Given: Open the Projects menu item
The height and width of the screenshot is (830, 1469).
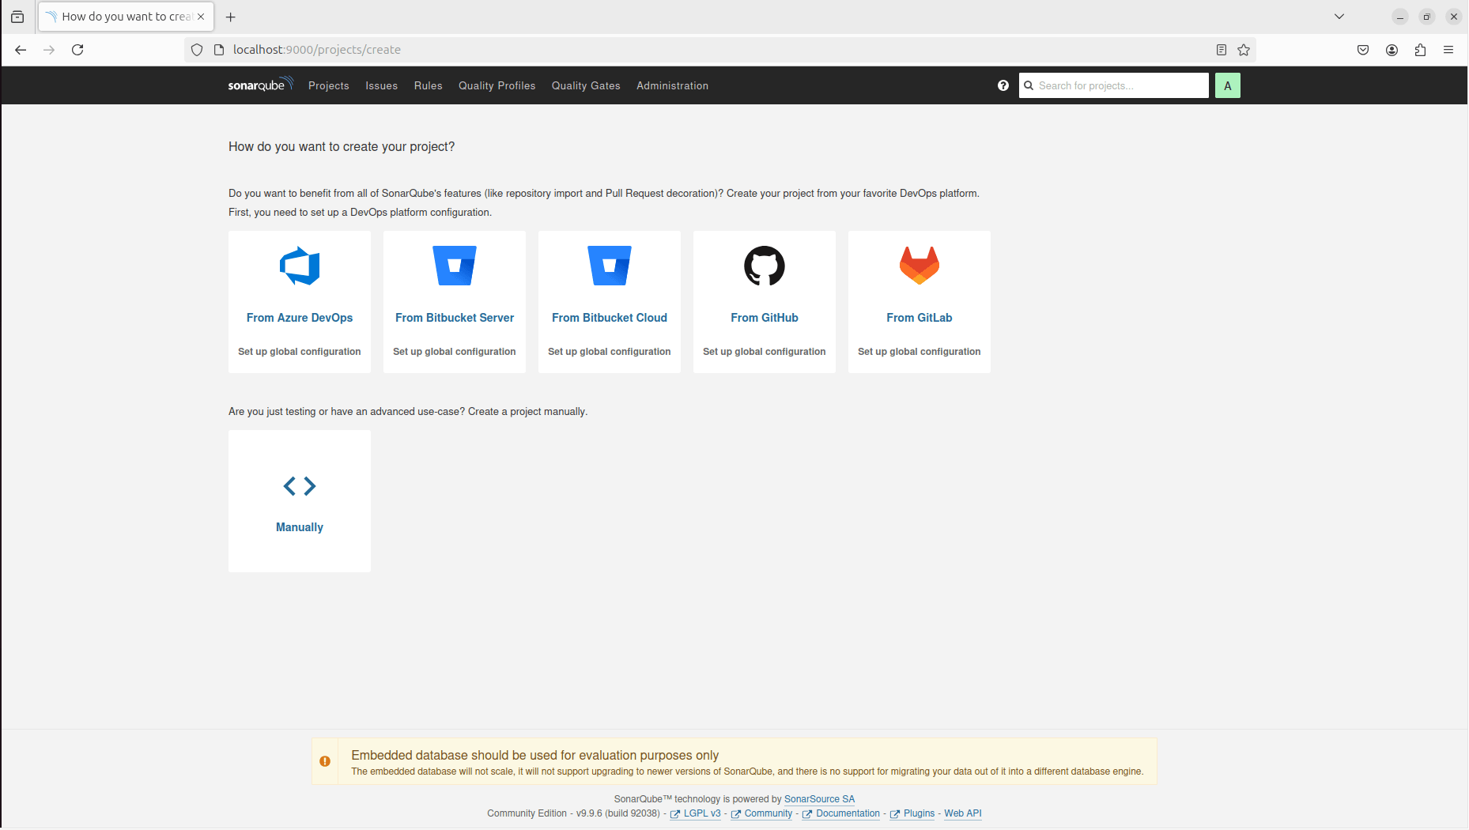Looking at the screenshot, I should click(x=328, y=85).
